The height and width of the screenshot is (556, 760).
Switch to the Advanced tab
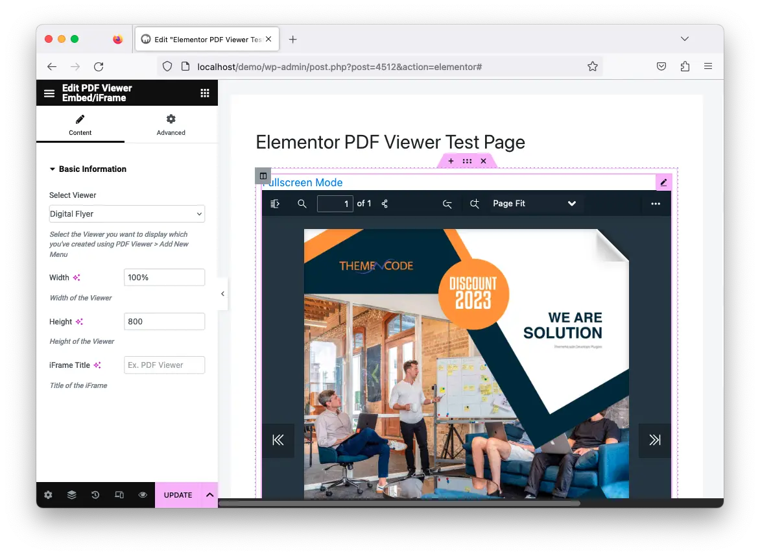click(x=171, y=125)
